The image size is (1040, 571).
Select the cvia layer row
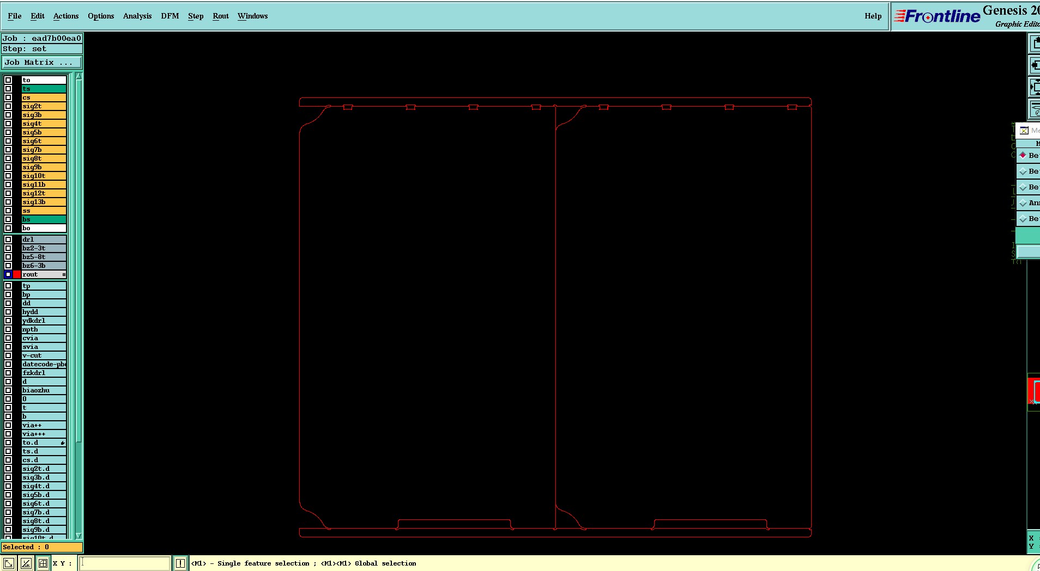tap(44, 338)
